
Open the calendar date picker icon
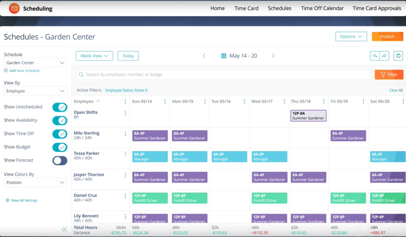[224, 56]
